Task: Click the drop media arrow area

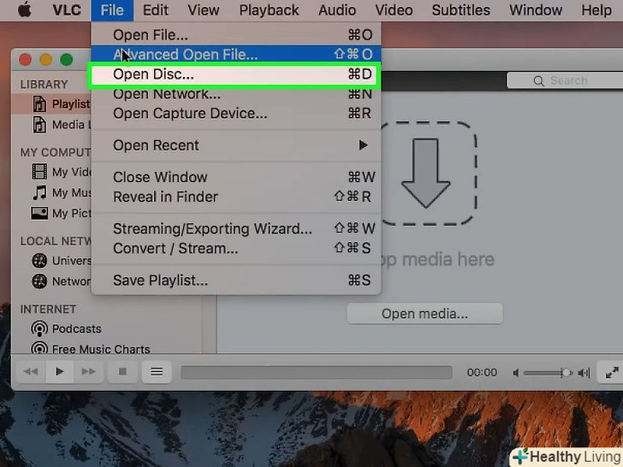Action: pyautogui.click(x=427, y=174)
